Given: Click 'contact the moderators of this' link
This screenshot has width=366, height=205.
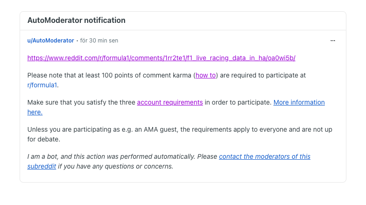Looking at the screenshot, I should tap(265, 156).
